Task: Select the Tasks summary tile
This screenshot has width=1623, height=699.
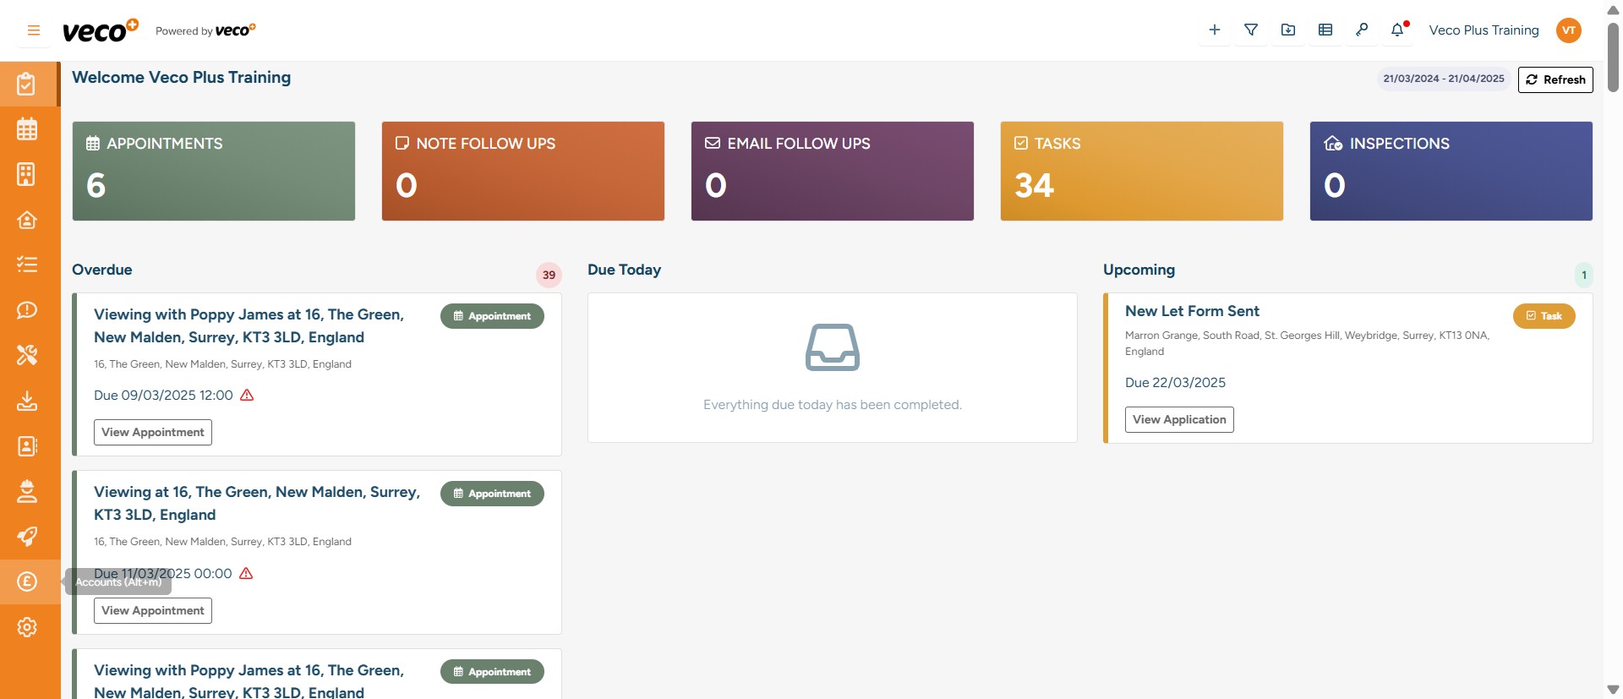Action: tap(1141, 171)
